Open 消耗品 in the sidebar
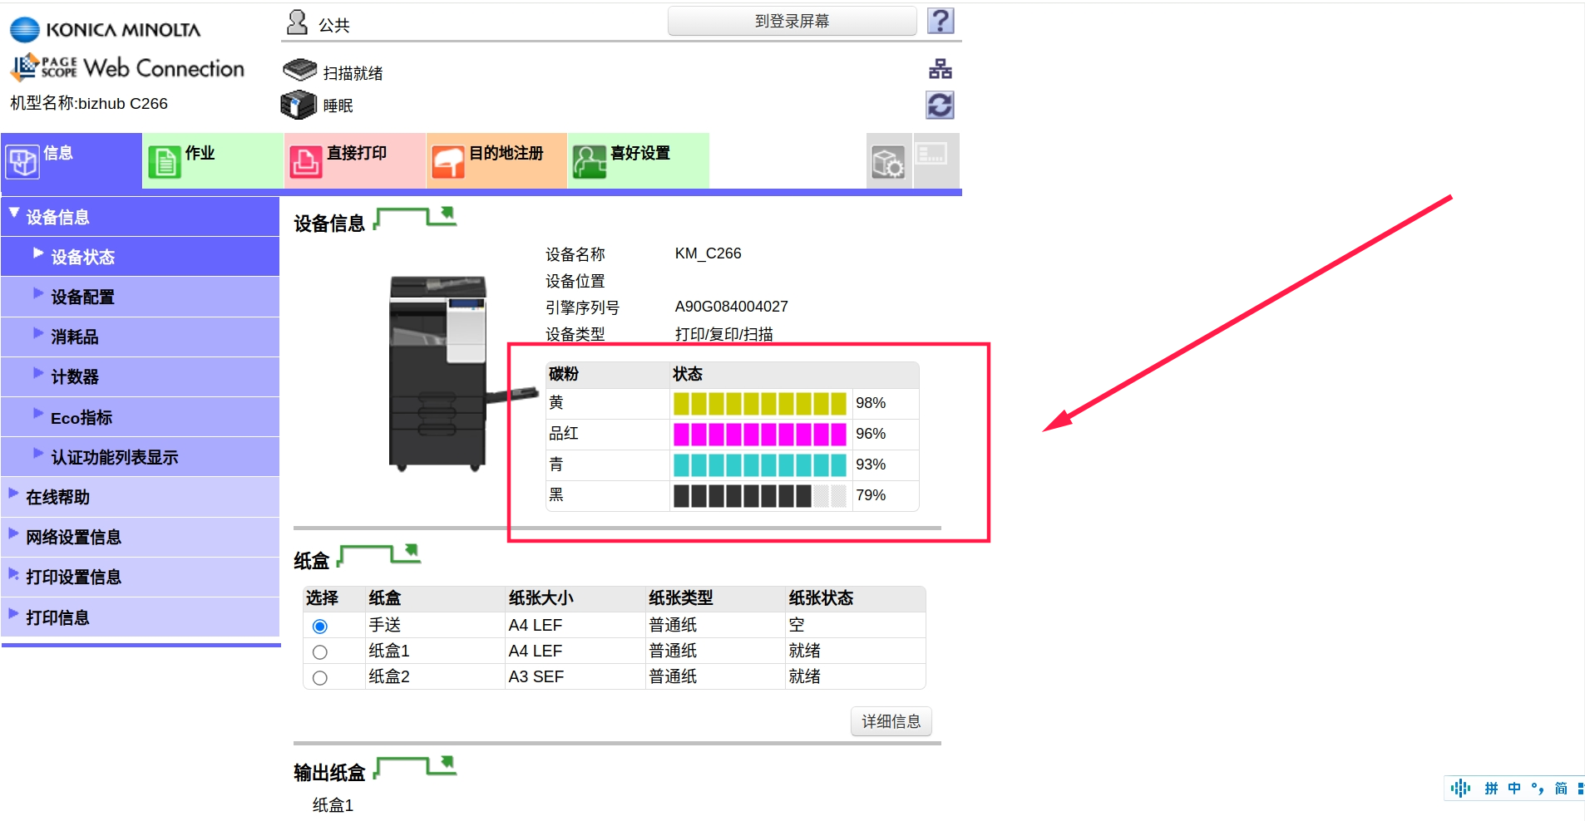The height and width of the screenshot is (821, 1585). click(x=75, y=337)
